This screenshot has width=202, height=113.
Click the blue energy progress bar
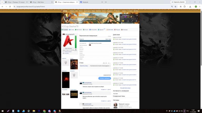(95, 41)
